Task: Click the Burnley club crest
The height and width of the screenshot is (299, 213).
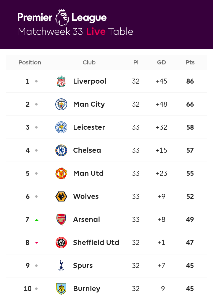Action: tap(61, 289)
